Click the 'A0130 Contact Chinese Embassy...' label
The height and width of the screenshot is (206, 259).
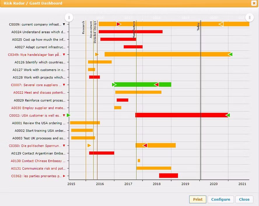tap(38, 161)
